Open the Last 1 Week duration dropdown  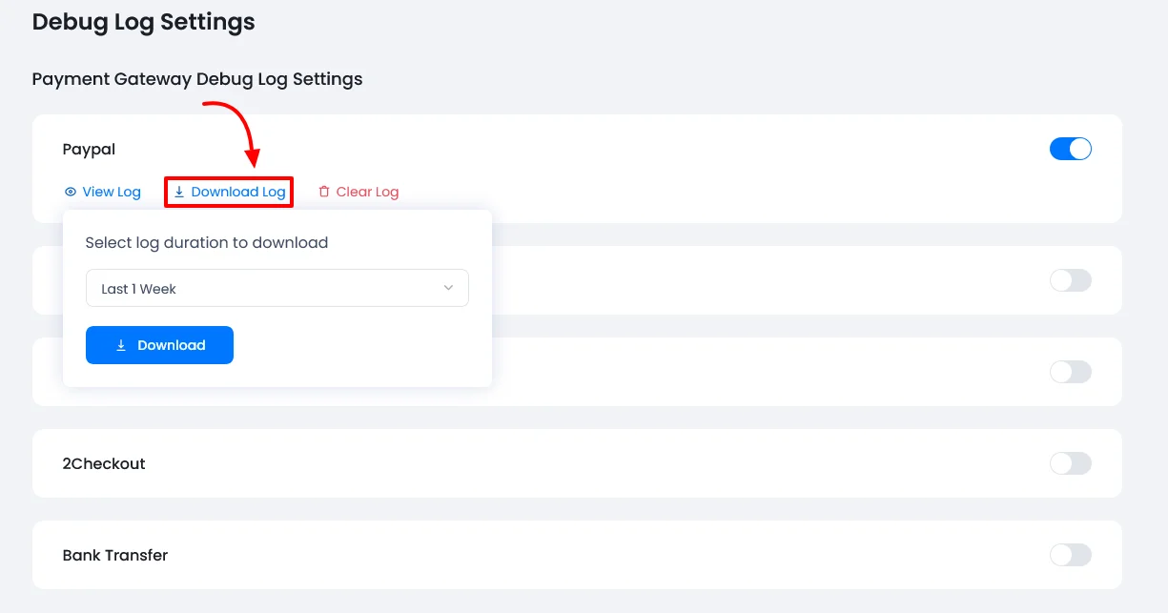pyautogui.click(x=277, y=288)
